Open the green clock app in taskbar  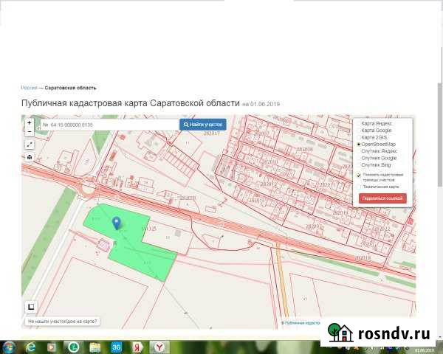73,347
